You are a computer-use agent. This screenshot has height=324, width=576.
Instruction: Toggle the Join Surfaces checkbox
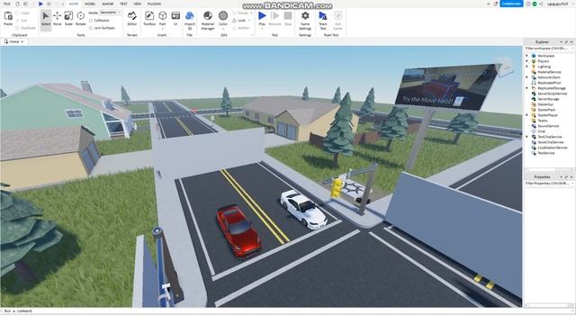(91, 28)
